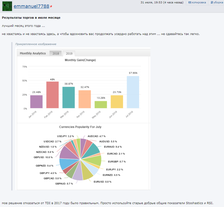Image resolution: width=224 pixels, height=207 pixels.
Task: Click the red flag icon beside username
Action: click(51, 6)
